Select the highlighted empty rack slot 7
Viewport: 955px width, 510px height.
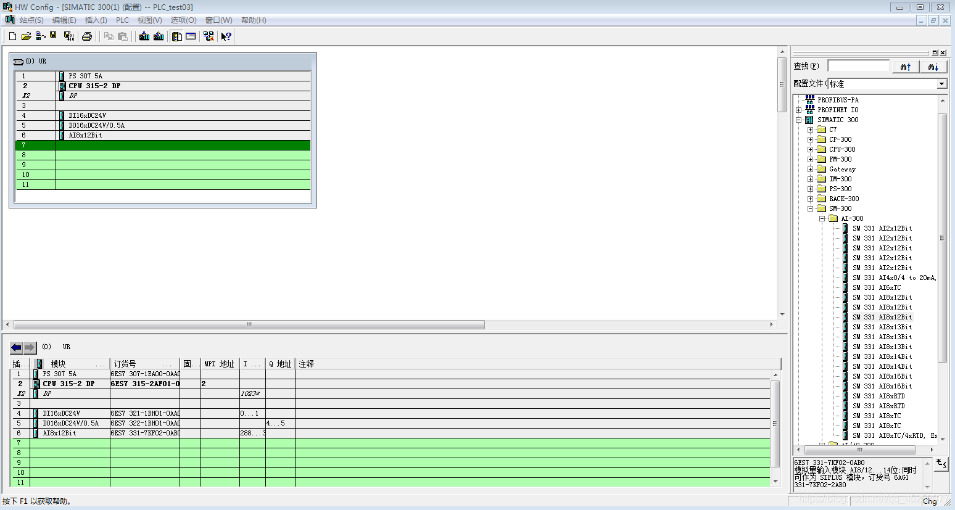click(163, 145)
